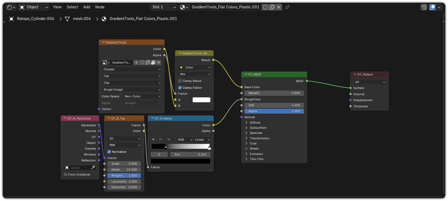
Task: Open the Slot 1 dropdown
Action: pos(163,7)
